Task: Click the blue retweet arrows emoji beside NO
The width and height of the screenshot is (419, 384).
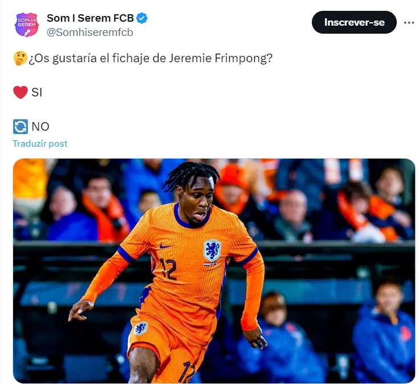Action: pyautogui.click(x=21, y=127)
